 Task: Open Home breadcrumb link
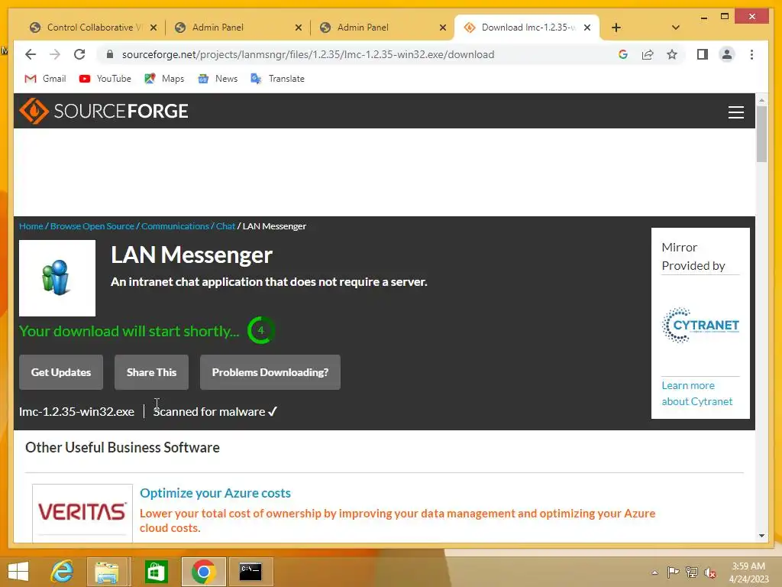[31, 226]
